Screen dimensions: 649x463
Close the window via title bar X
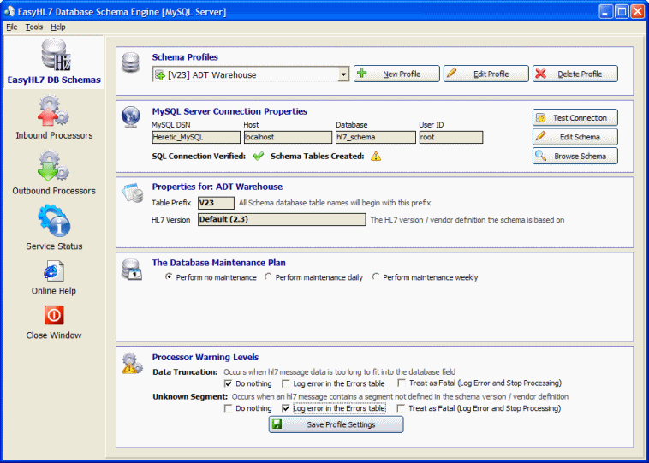point(637,12)
